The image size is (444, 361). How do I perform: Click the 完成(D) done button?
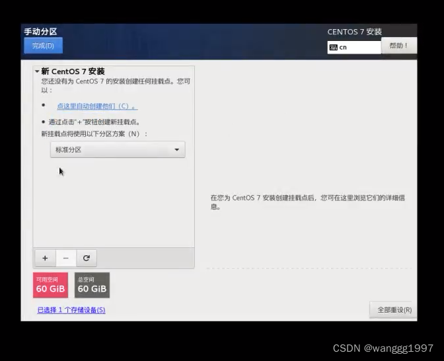pyautogui.click(x=44, y=46)
